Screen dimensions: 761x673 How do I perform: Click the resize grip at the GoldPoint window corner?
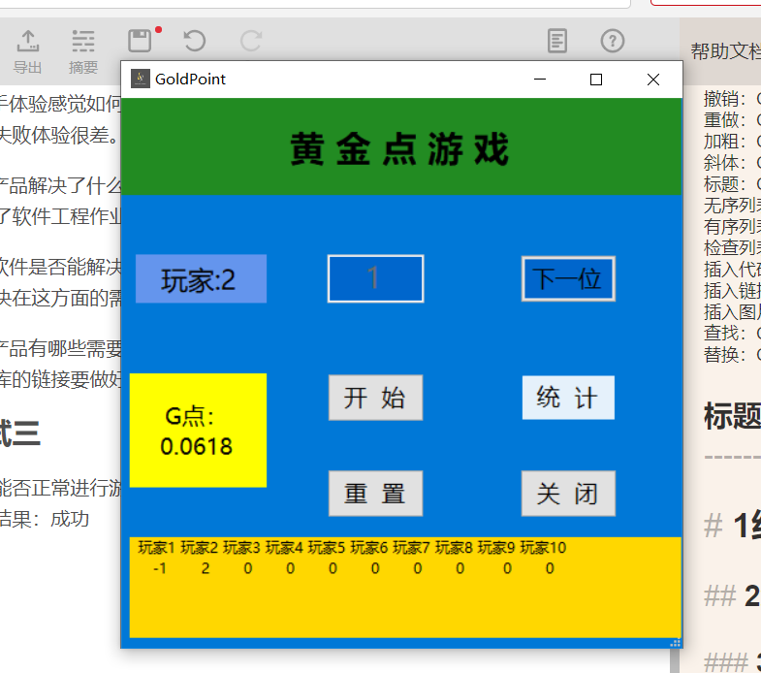[x=675, y=643]
